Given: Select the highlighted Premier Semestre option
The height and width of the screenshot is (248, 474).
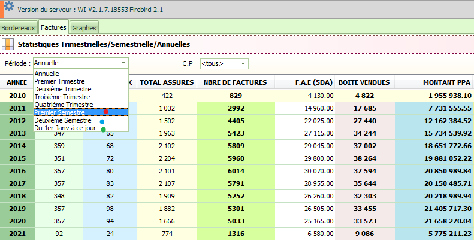Looking at the screenshot, I should [59, 112].
